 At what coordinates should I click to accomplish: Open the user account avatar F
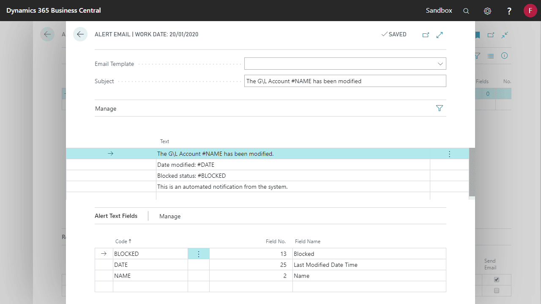coord(530,11)
